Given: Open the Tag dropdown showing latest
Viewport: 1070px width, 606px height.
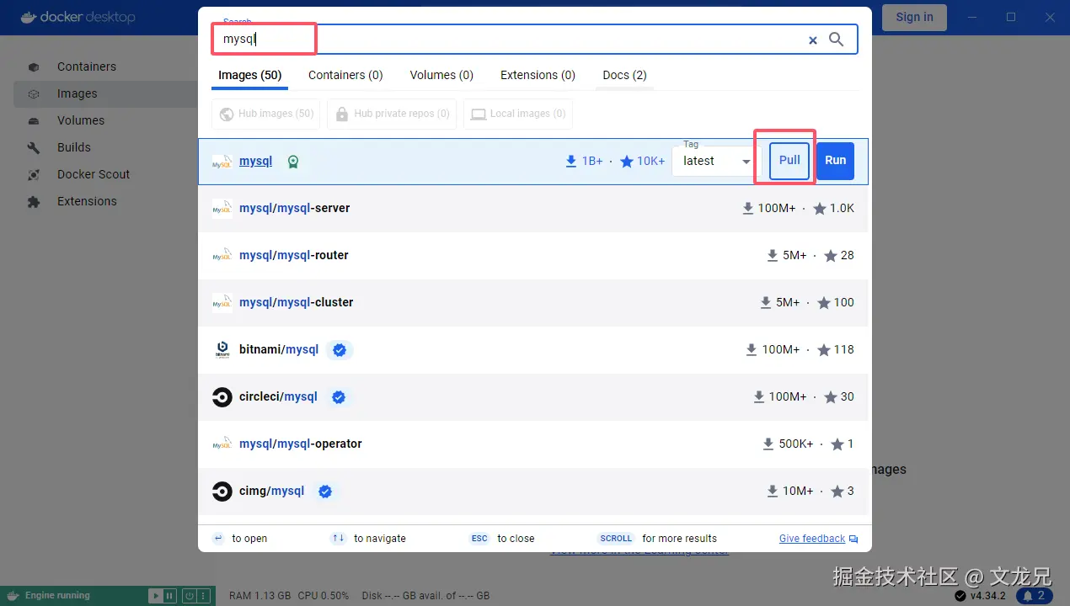Looking at the screenshot, I should pos(716,161).
